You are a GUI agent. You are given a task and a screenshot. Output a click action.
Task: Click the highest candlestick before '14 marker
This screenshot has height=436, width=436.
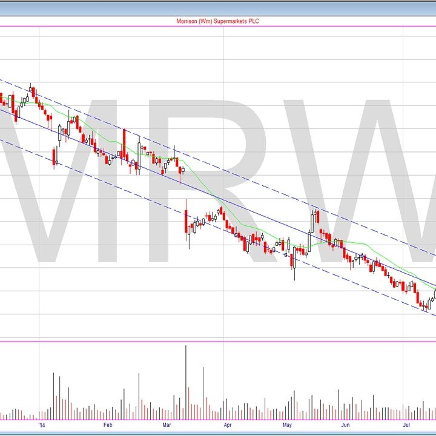click(x=32, y=92)
